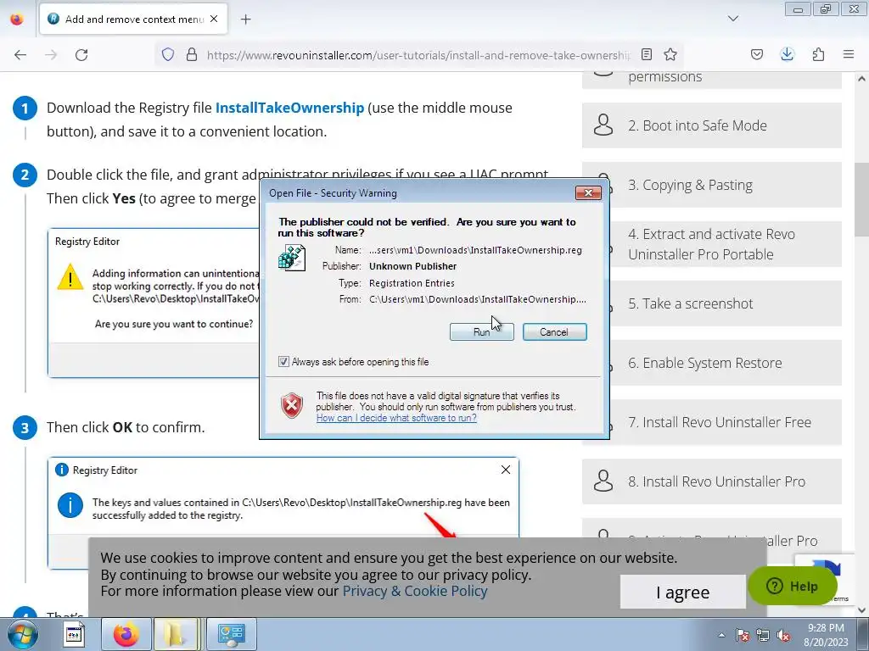
Task: Click the URL address field
Action: [418, 55]
